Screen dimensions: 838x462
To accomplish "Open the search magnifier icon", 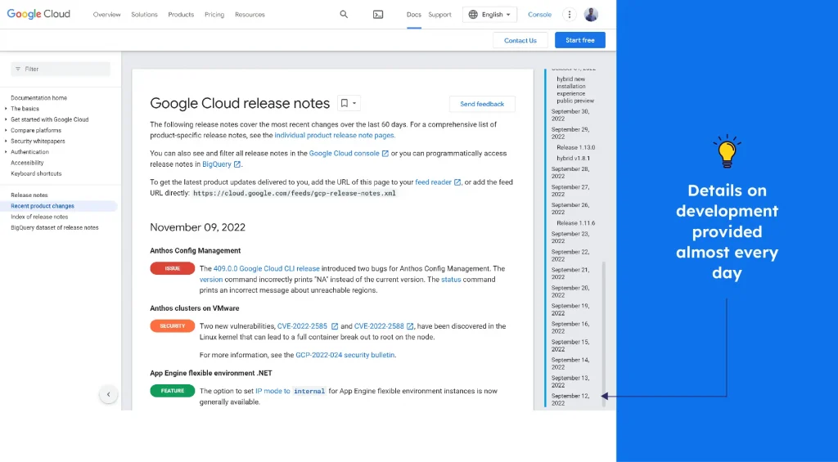I will click(x=344, y=15).
